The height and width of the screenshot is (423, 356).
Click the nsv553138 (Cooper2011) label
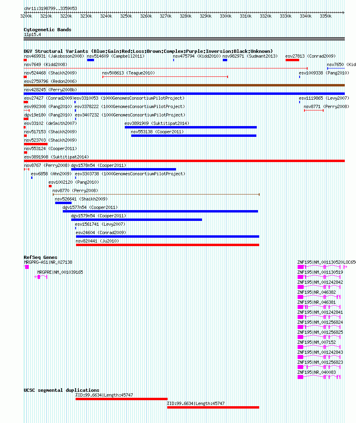coord(157,132)
